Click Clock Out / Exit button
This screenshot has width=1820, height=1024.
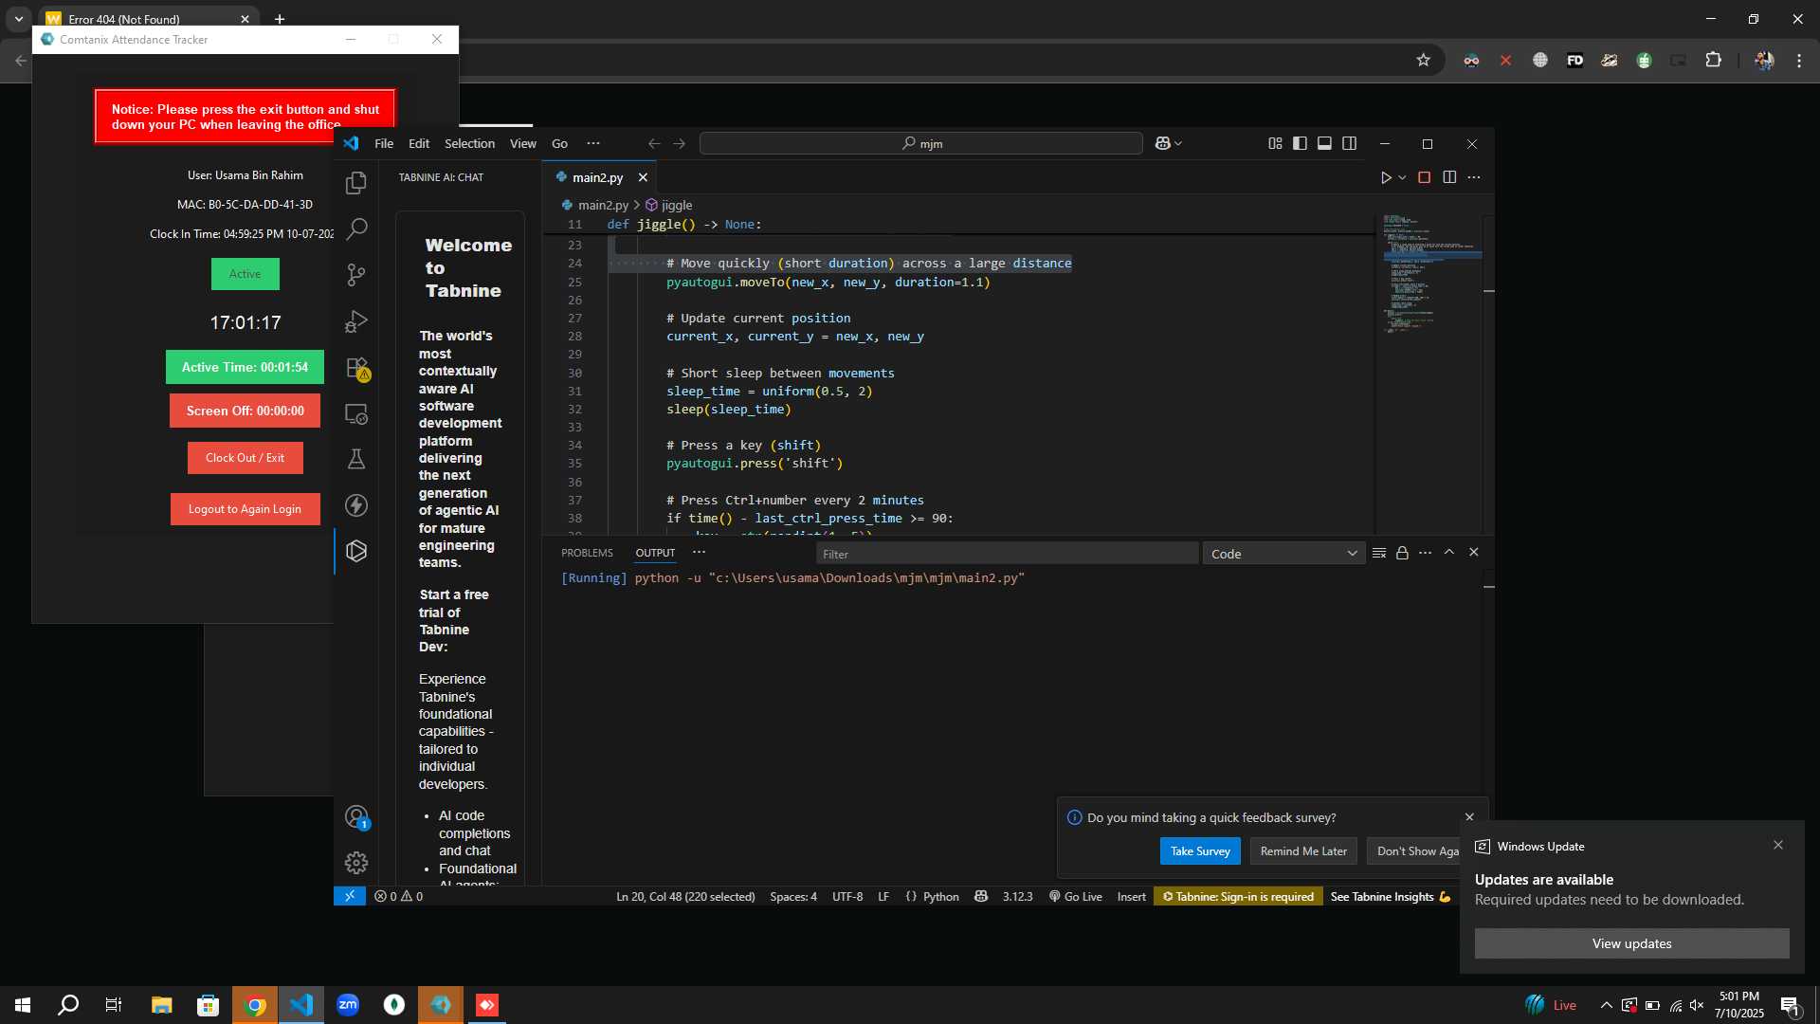(245, 458)
